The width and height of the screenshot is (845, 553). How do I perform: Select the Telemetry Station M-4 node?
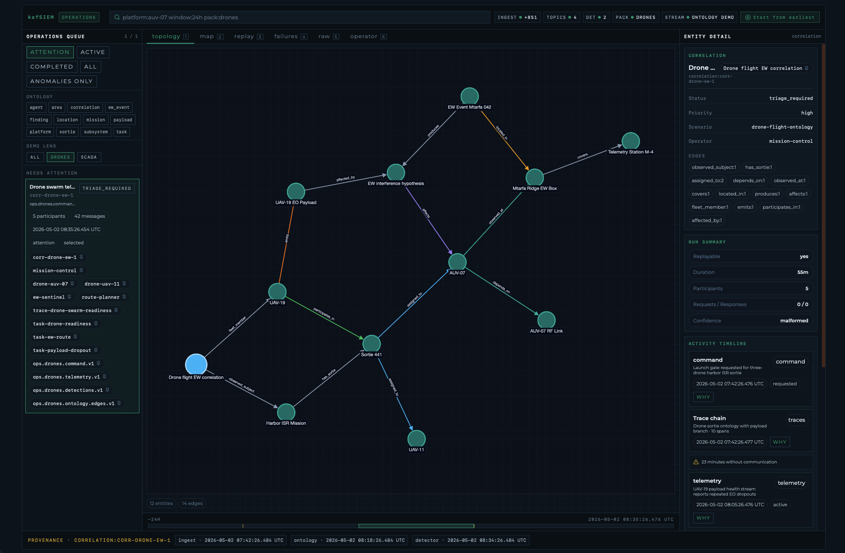[x=631, y=141]
